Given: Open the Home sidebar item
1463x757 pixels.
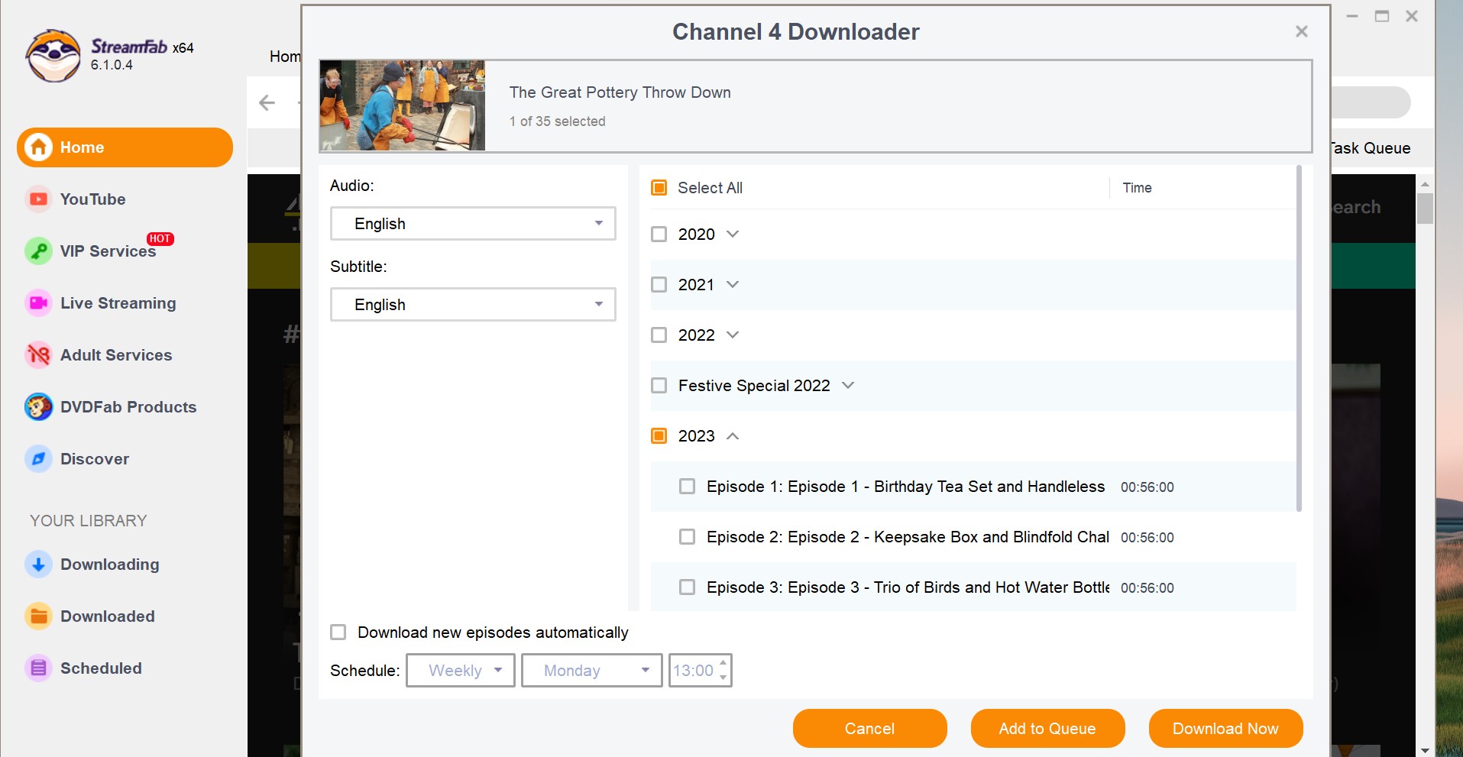Looking at the screenshot, I should coord(125,147).
